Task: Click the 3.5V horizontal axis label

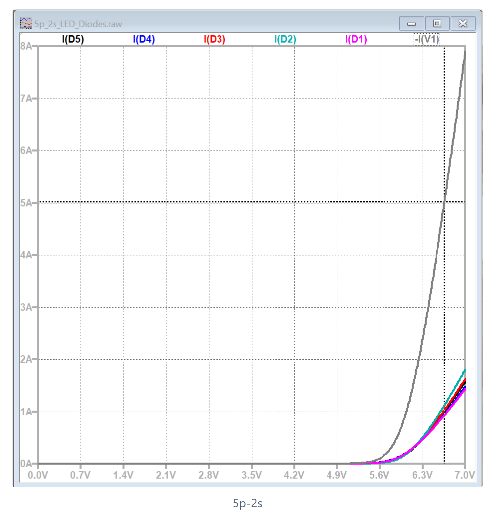Action: (x=252, y=475)
